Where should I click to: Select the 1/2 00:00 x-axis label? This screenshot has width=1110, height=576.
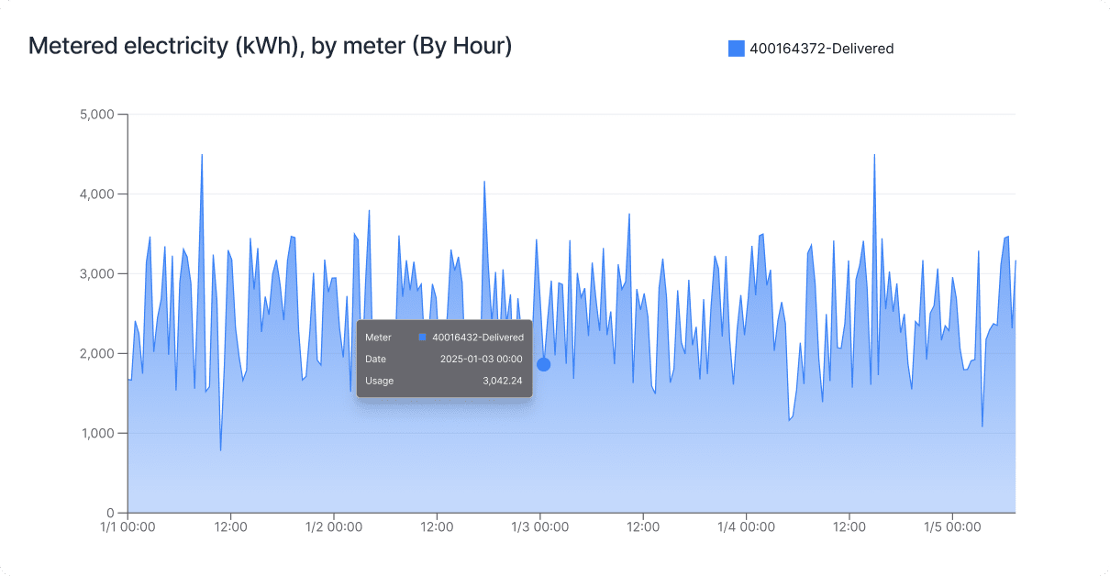coord(334,528)
